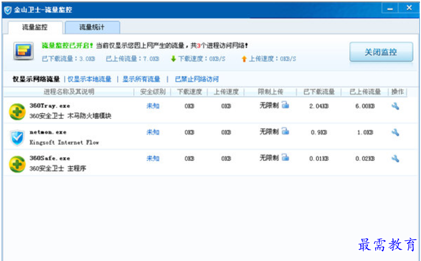
Task: Sort by 安全级别 column header
Action: pos(152,92)
